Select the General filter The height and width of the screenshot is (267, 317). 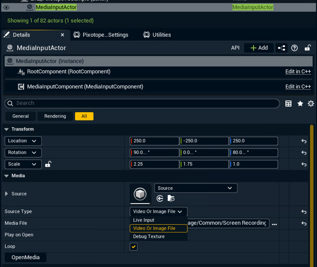[x=20, y=116]
